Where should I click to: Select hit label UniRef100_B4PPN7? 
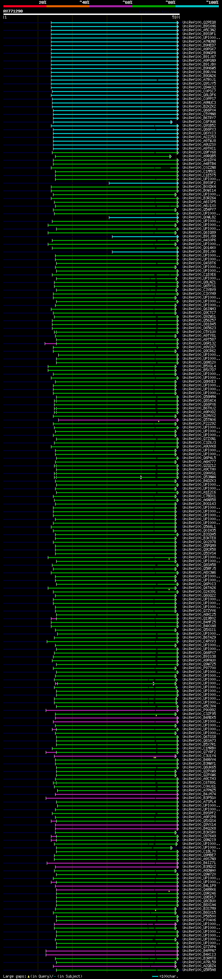(199, 951)
